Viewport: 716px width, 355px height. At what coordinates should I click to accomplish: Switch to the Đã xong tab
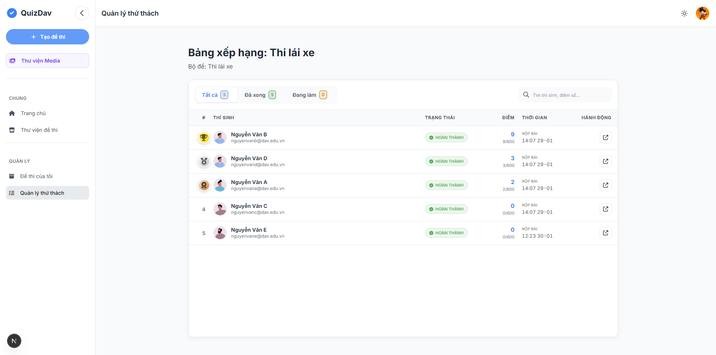pyautogui.click(x=260, y=95)
